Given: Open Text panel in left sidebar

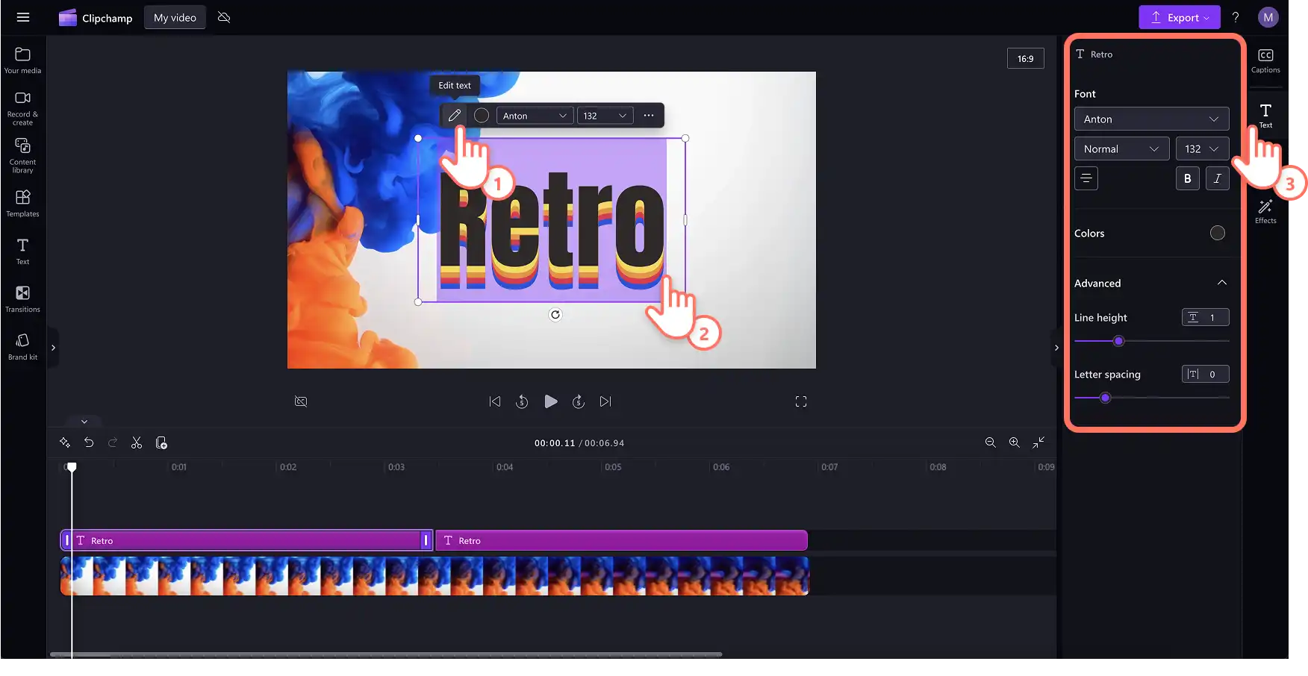Looking at the screenshot, I should [x=22, y=251].
